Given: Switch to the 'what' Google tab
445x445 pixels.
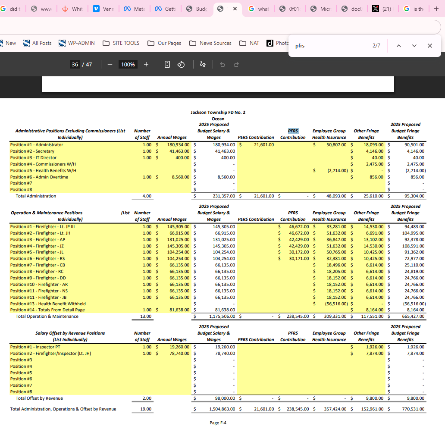Looking at the screenshot, I should 260,9.
